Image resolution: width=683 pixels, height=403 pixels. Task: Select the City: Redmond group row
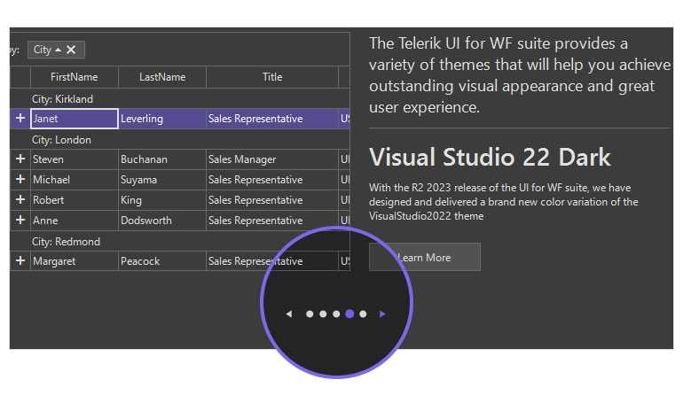pyautogui.click(x=179, y=241)
